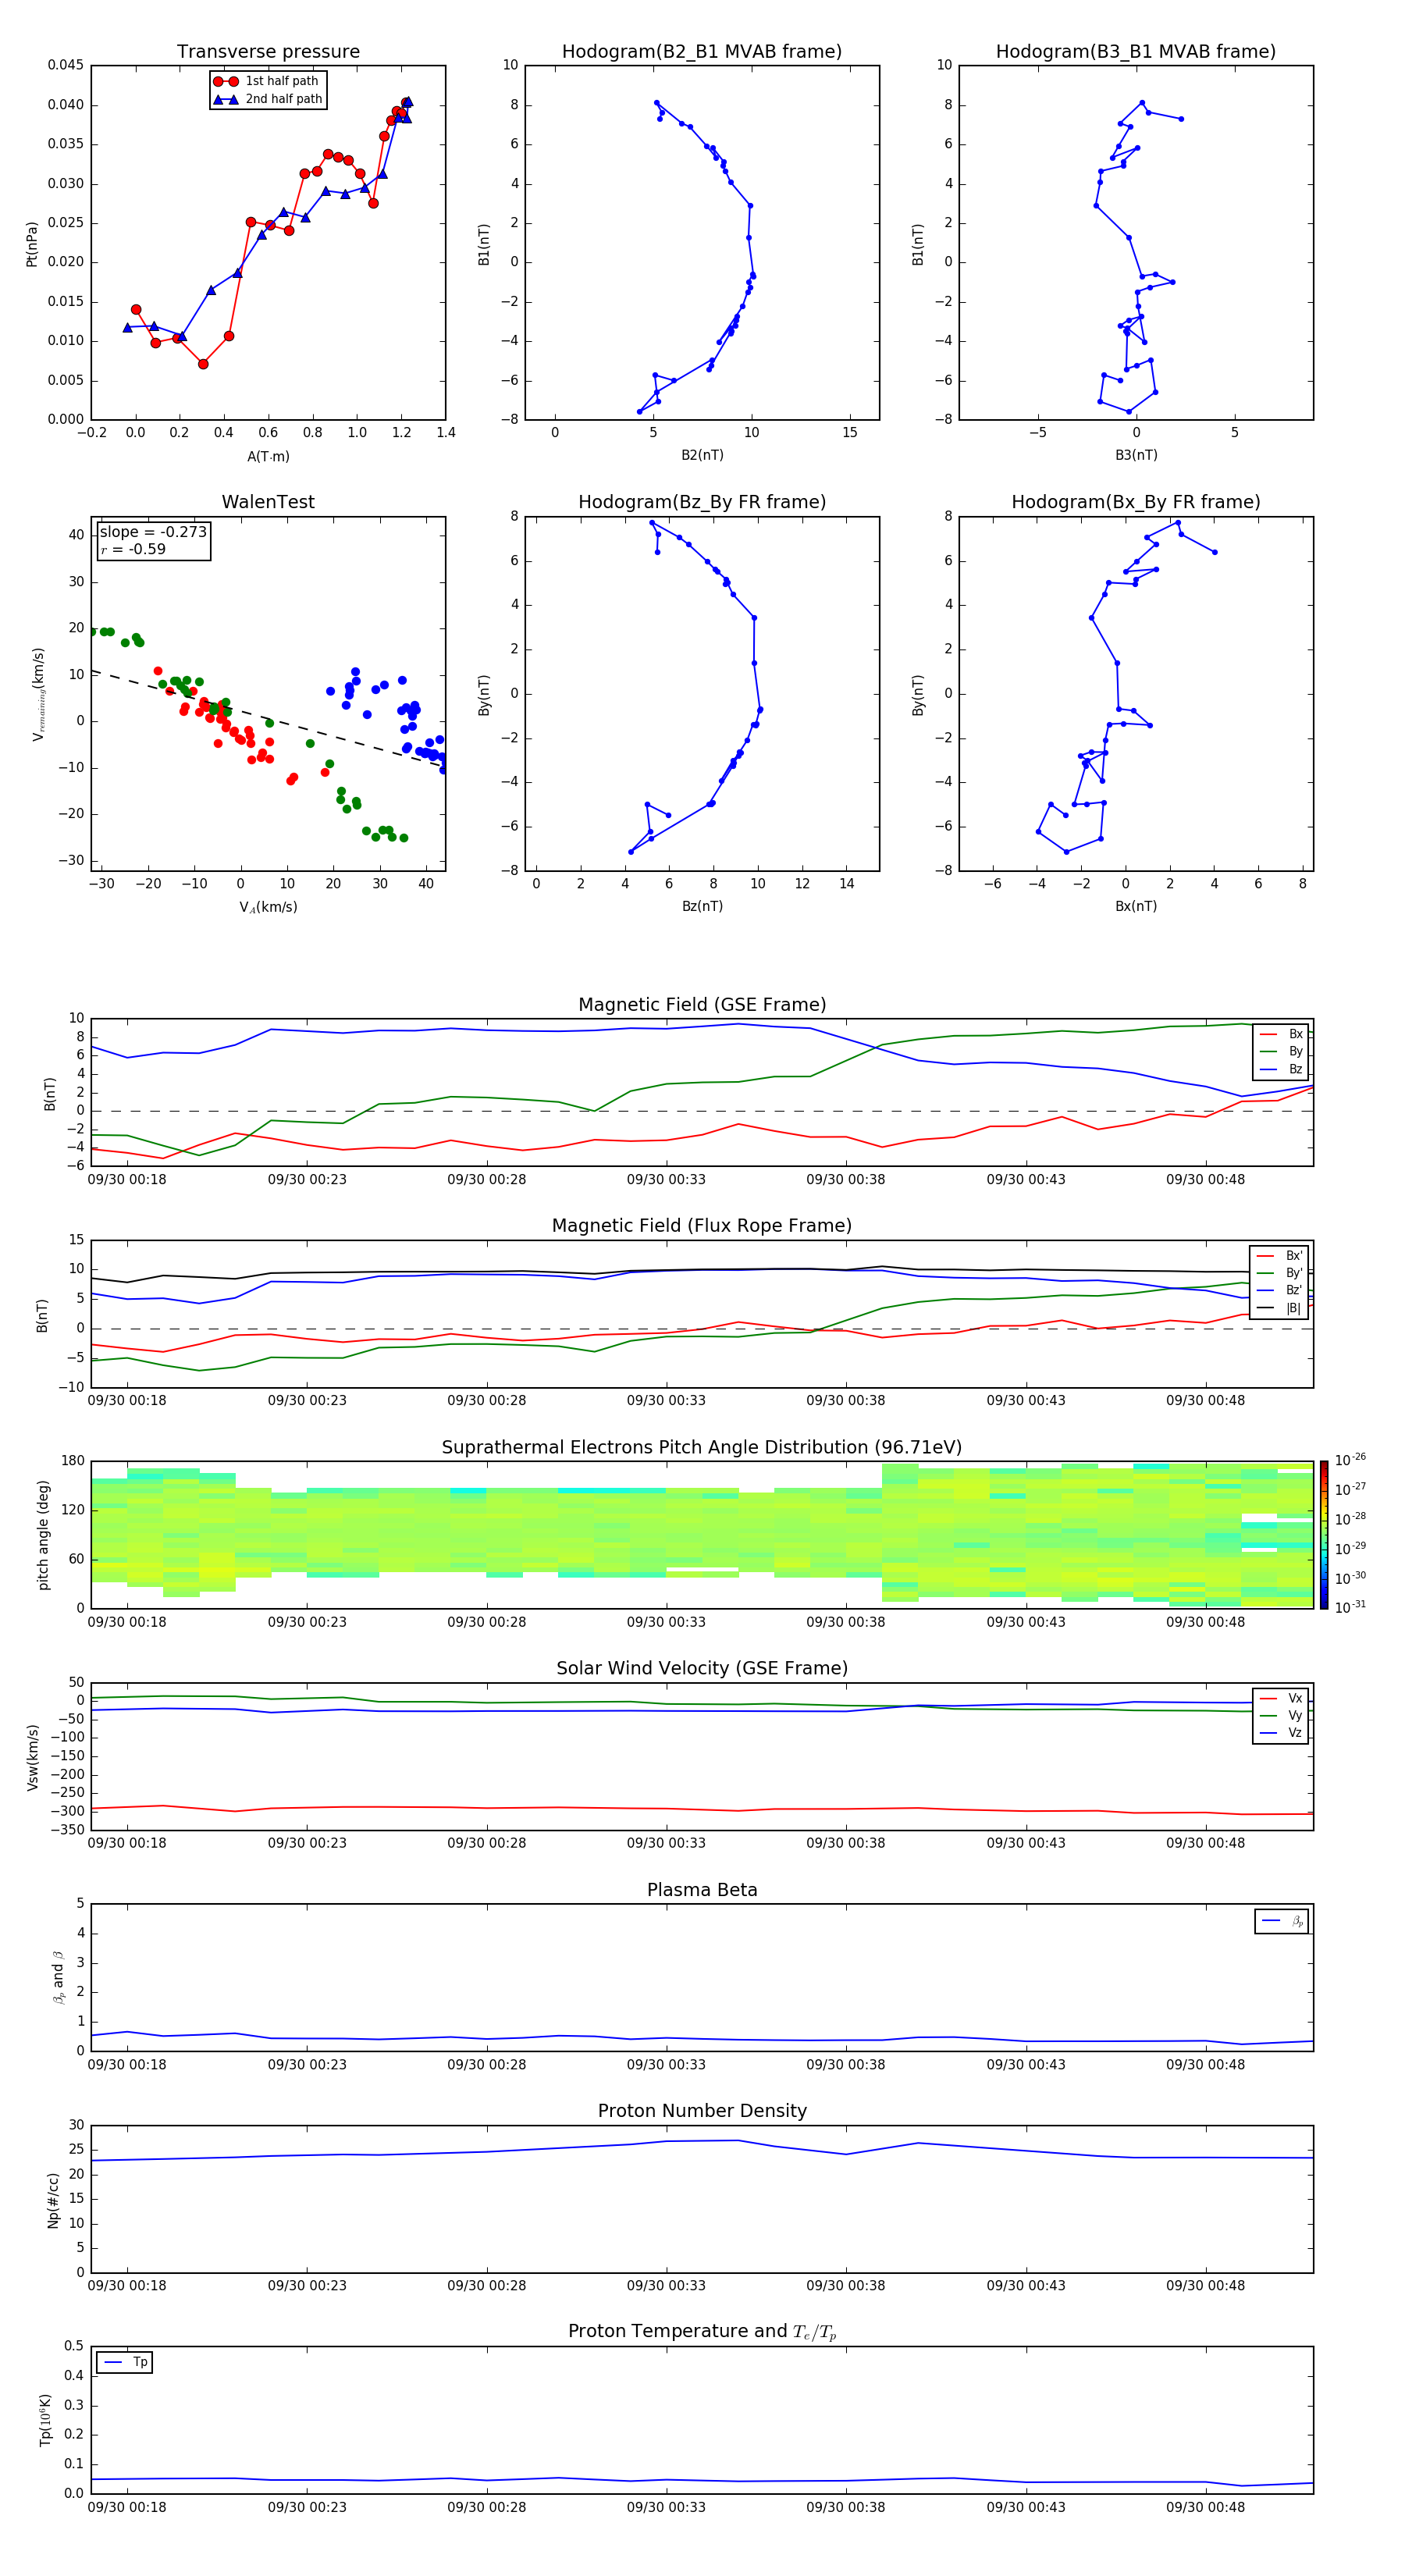Screen dimensions: 1405x2576
Task: Click the 'Vx' velocity legend entry
Action: (x=1281, y=1698)
